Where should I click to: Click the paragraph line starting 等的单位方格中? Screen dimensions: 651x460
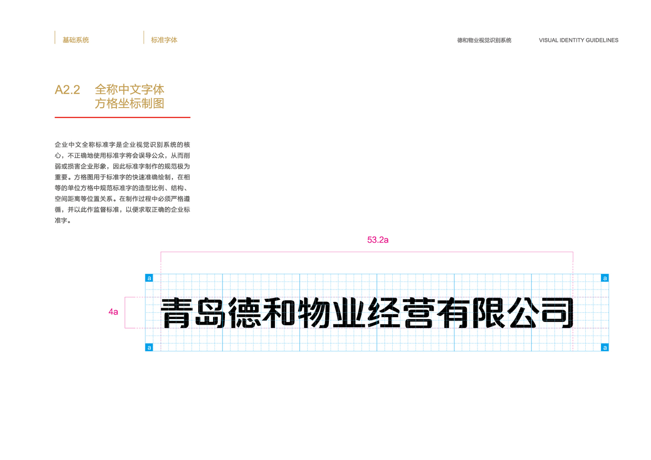pyautogui.click(x=122, y=188)
